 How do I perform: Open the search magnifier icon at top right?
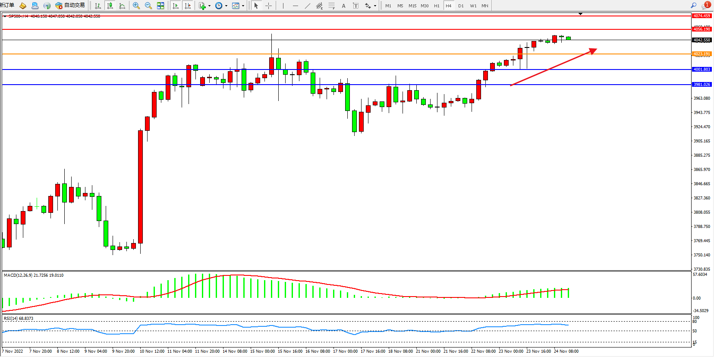point(694,6)
